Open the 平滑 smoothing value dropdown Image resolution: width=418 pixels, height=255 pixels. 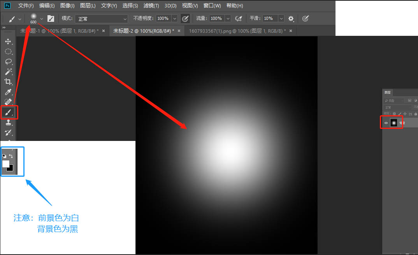pos(281,18)
